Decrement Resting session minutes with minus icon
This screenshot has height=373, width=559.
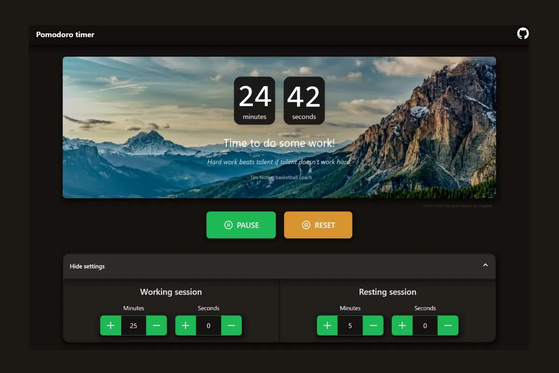(x=373, y=325)
